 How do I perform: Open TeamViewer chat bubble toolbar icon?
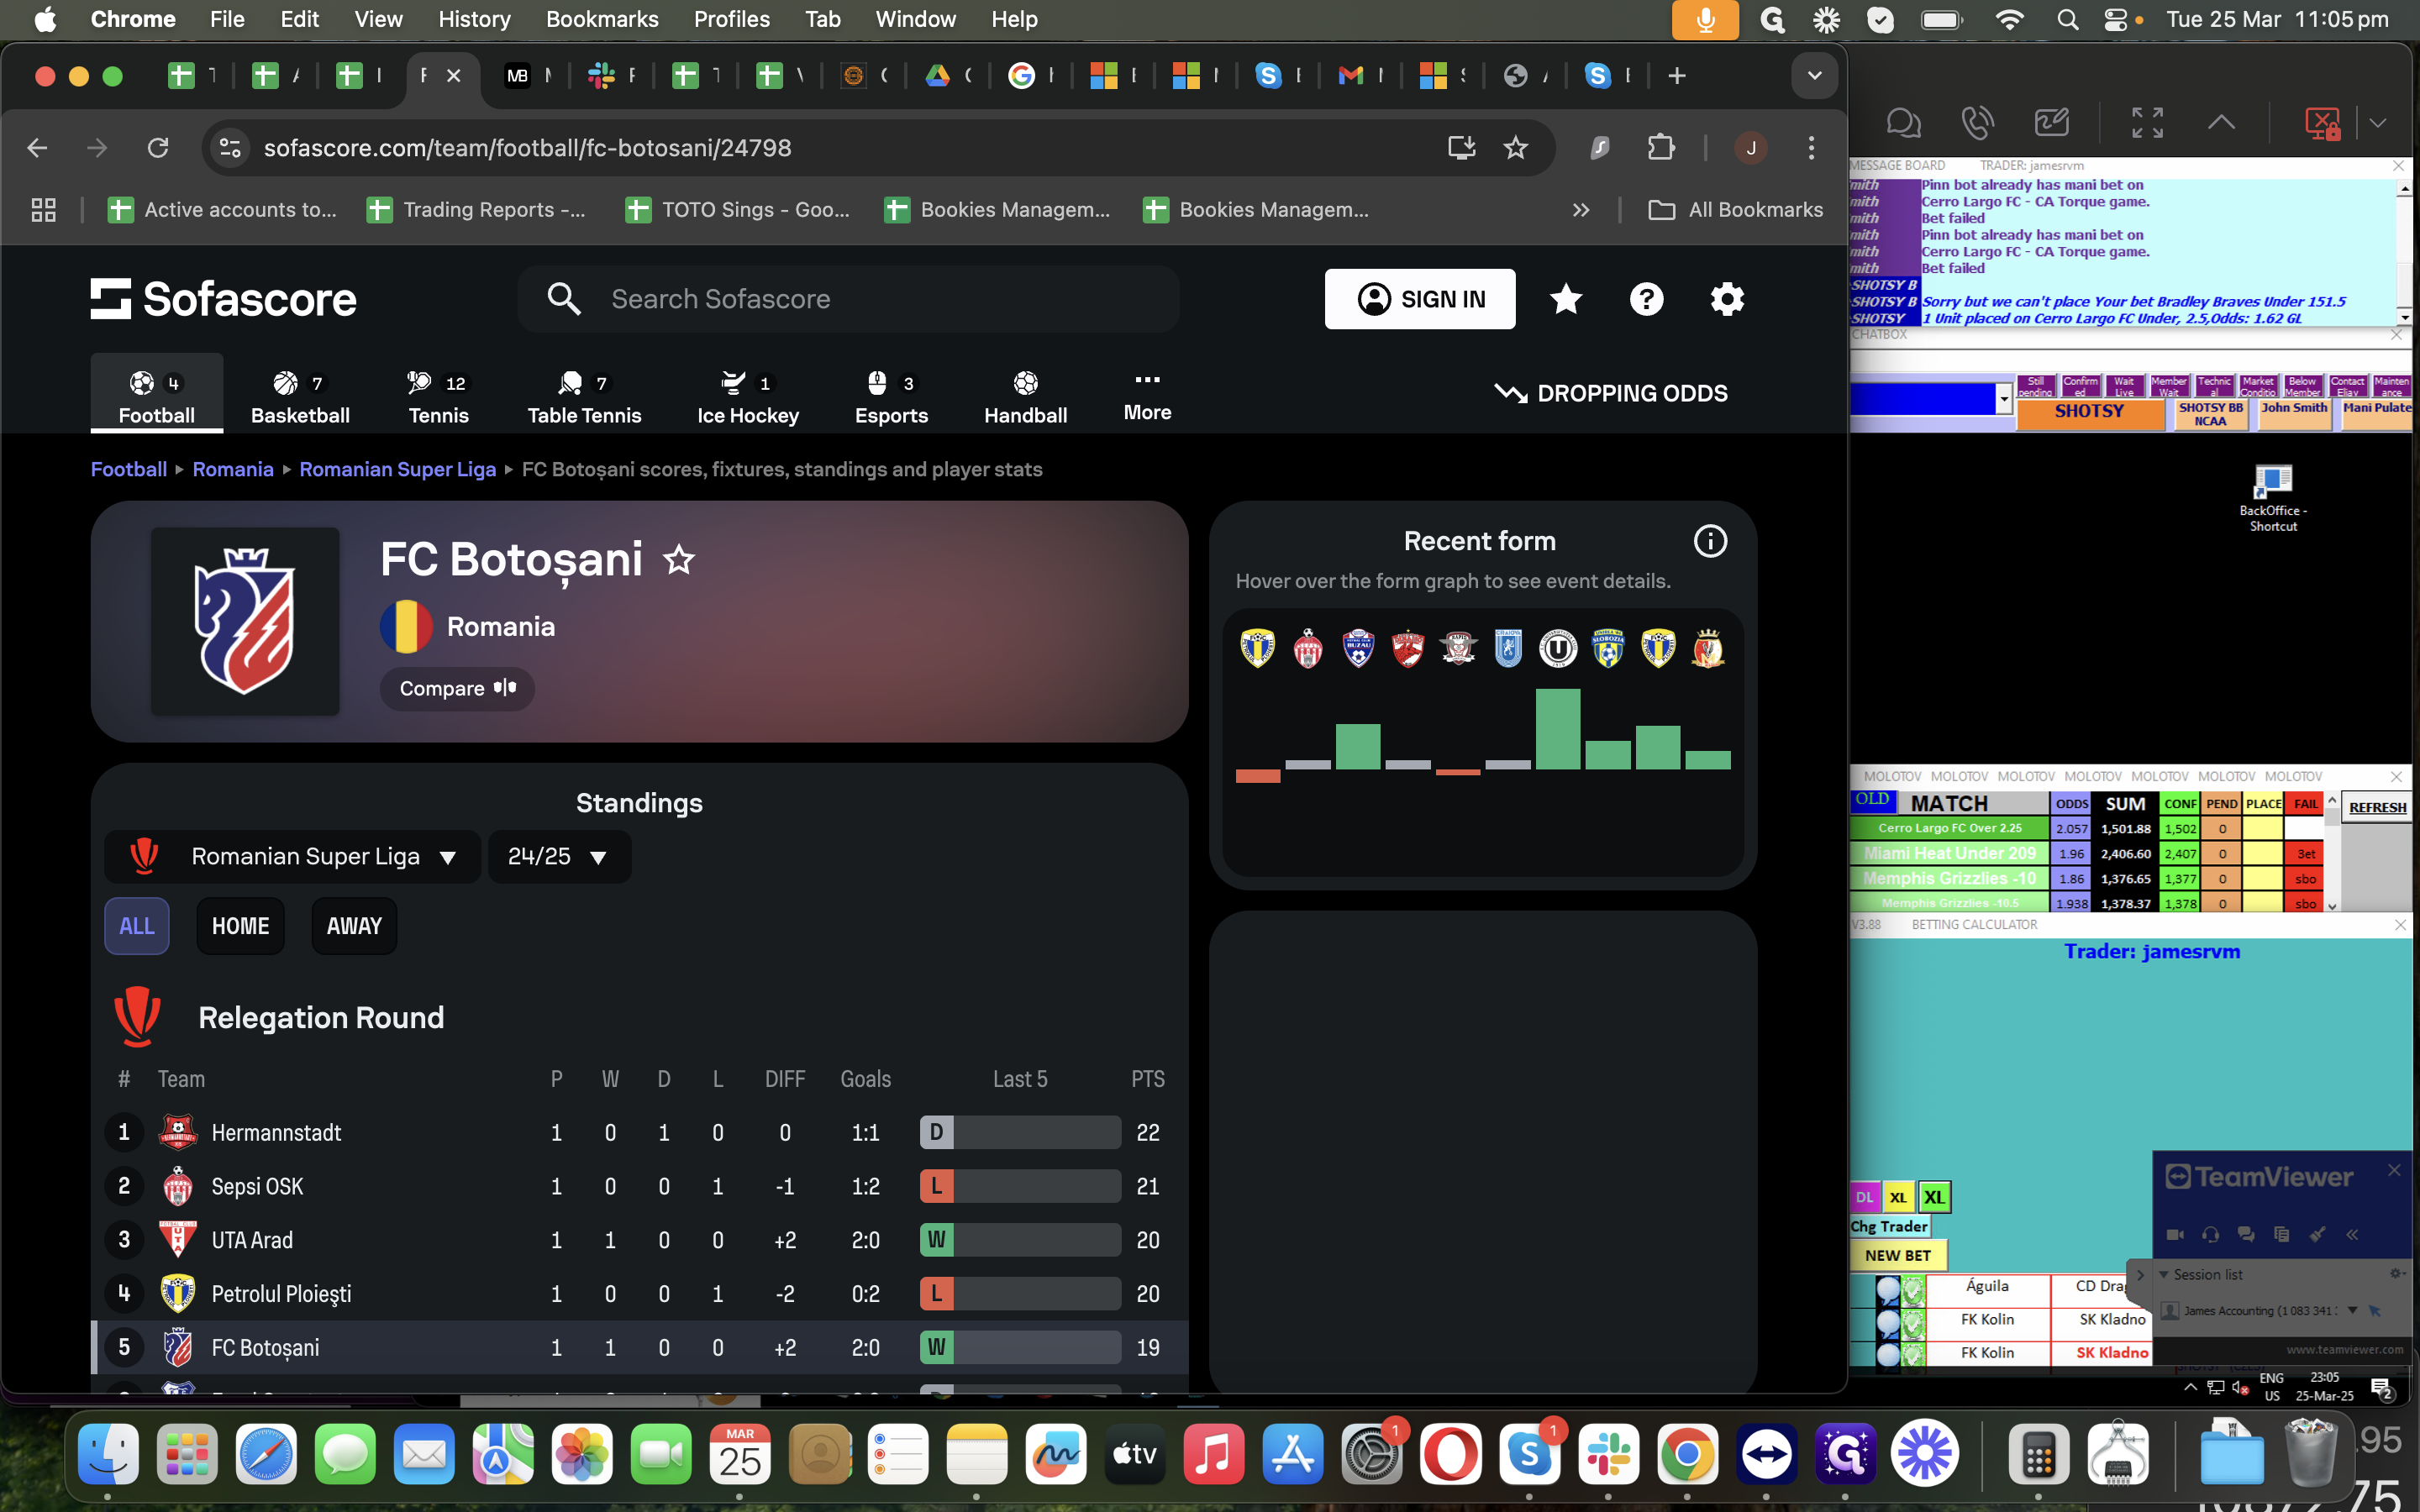pyautogui.click(x=1903, y=123)
